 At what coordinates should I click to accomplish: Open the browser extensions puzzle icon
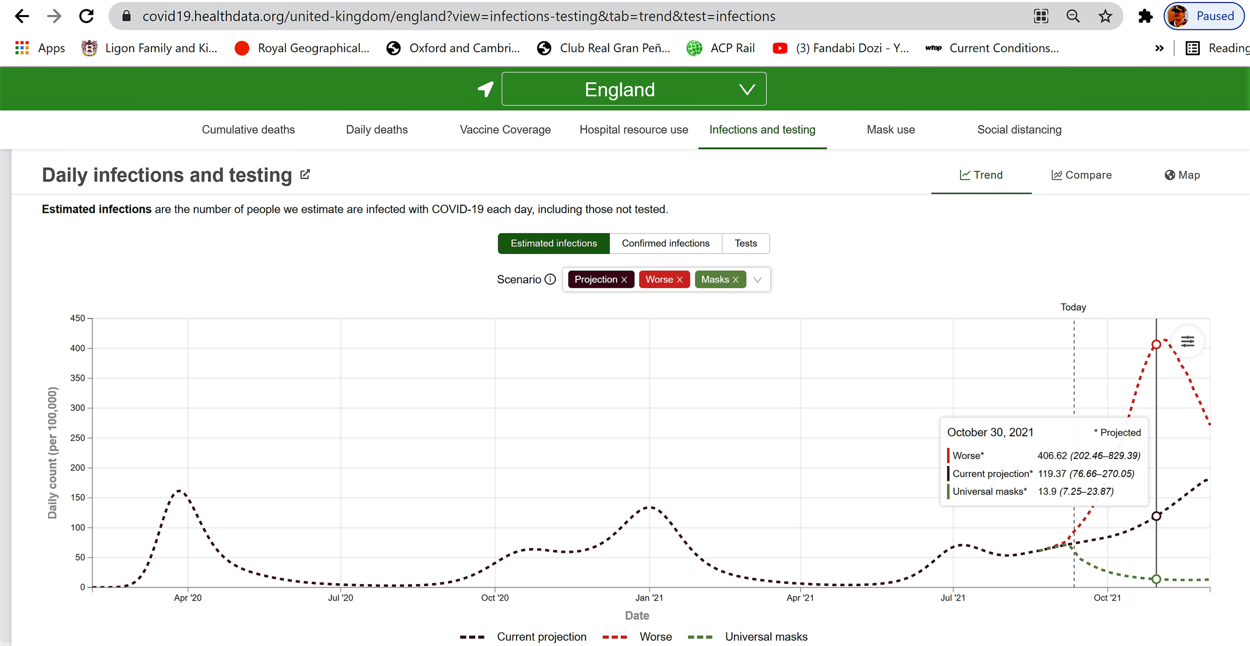1145,16
